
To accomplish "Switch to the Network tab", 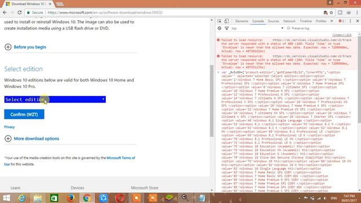I will (289, 21).
